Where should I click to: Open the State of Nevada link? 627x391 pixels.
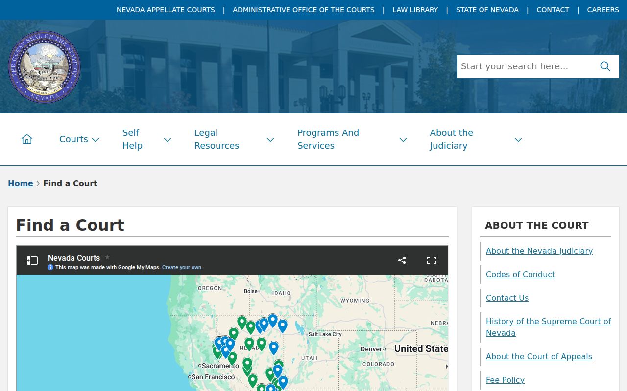487,10
